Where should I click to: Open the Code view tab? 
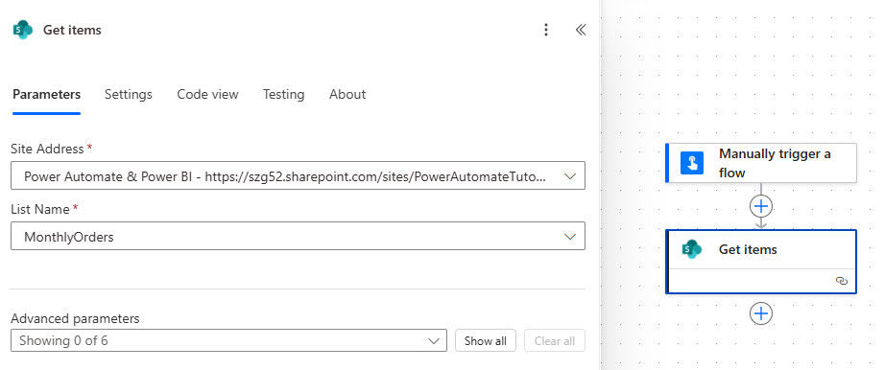(x=207, y=95)
